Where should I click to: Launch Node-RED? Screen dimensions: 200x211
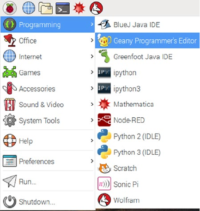point(147,120)
